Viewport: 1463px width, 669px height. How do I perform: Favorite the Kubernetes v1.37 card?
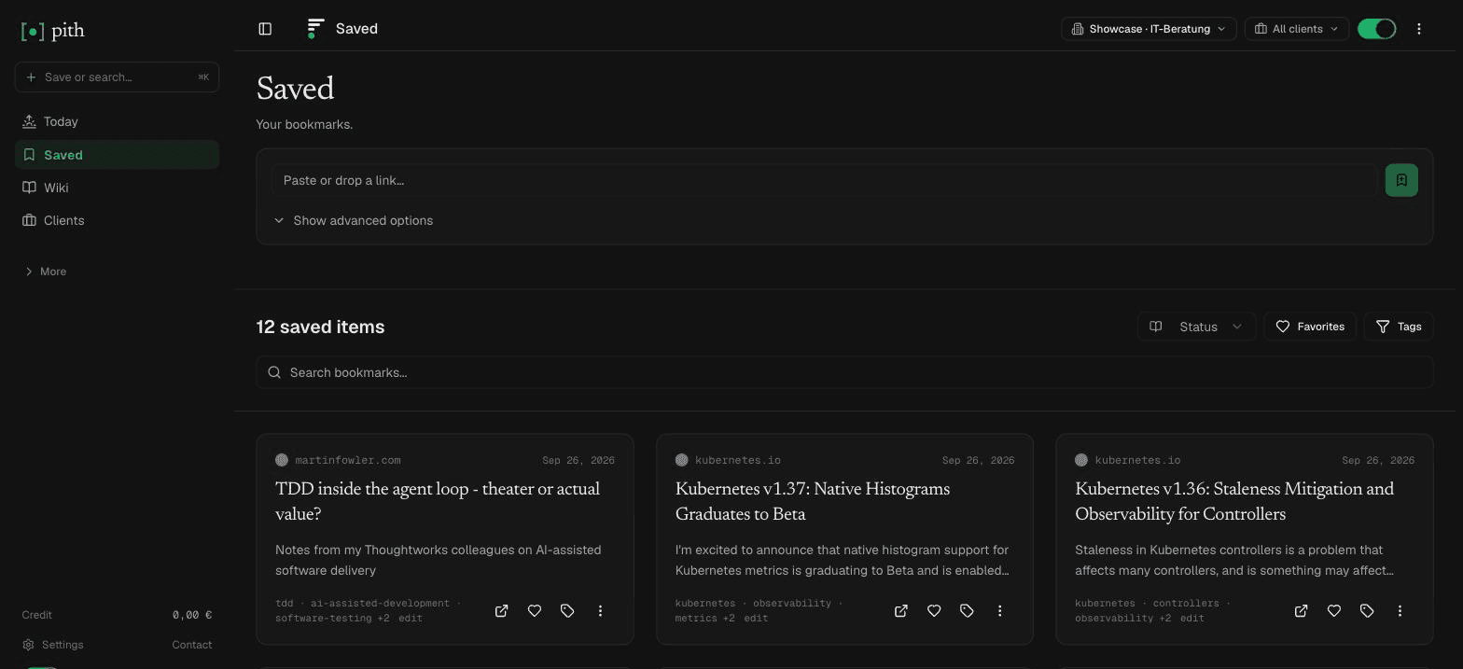(x=934, y=611)
